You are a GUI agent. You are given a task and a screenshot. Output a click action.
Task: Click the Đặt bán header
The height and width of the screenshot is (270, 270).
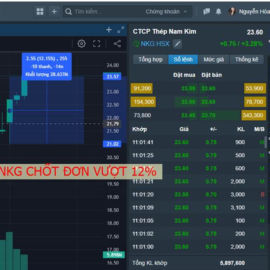(x=211, y=75)
